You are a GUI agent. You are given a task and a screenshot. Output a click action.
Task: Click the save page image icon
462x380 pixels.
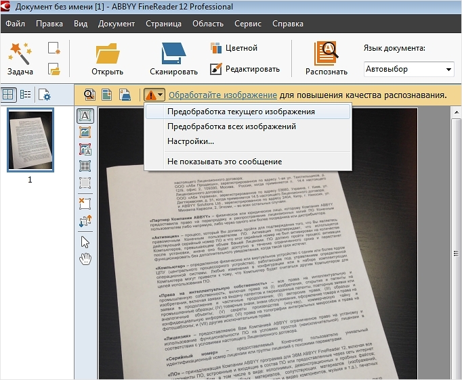(x=125, y=95)
